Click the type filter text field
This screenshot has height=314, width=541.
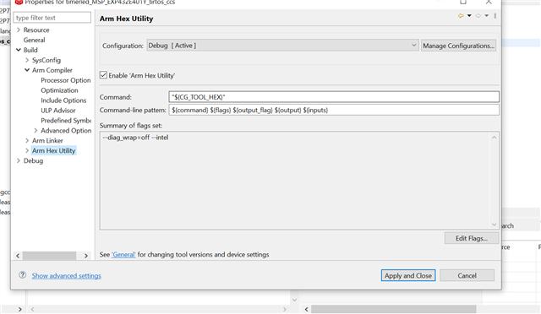pos(52,18)
